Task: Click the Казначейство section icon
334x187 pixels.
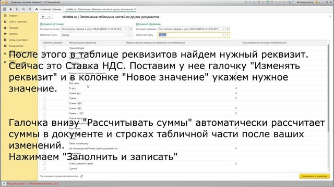Action: (x=5, y=46)
